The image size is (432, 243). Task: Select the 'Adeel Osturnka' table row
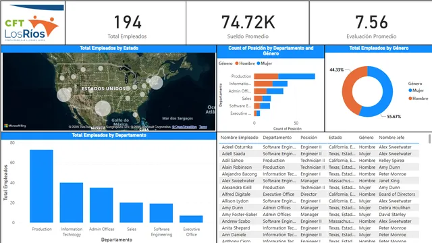319,147
